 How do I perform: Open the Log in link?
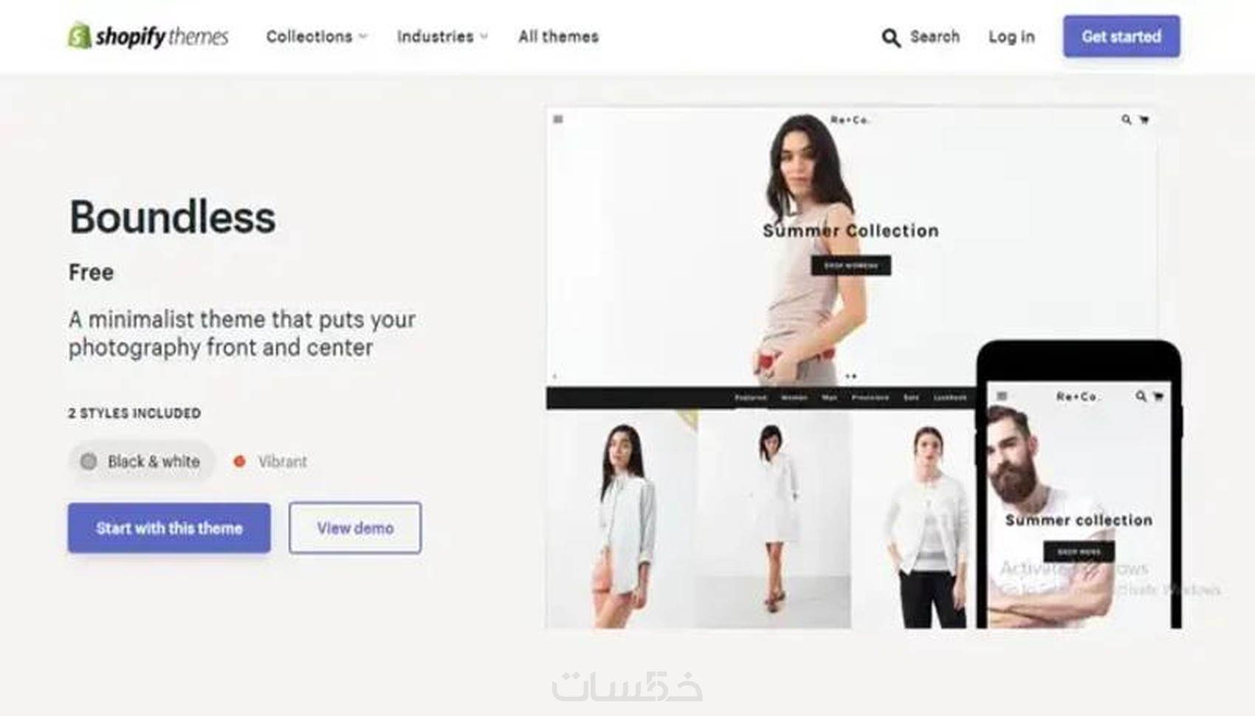point(1011,37)
